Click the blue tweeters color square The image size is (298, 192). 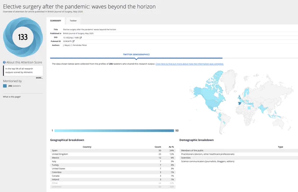5,86
